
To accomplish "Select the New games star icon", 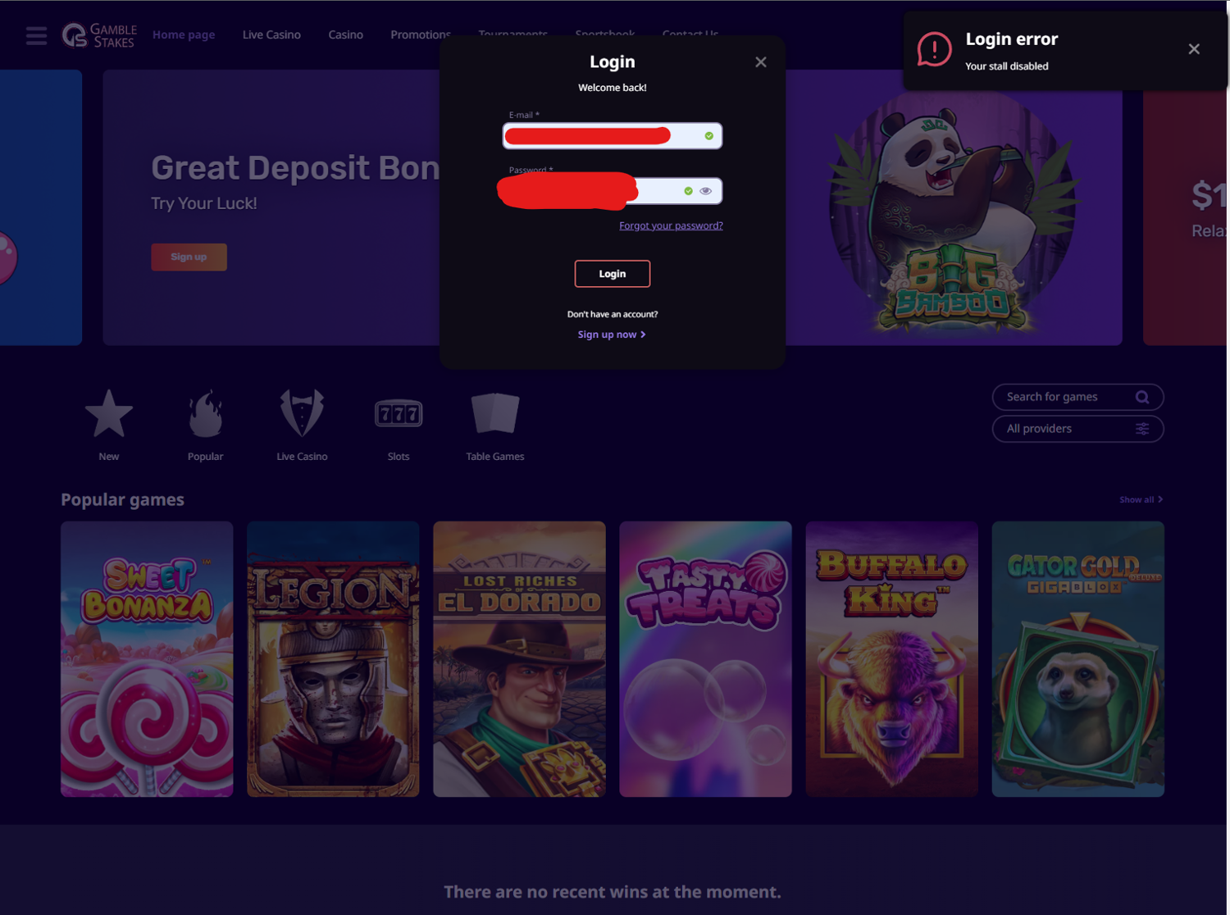I will 109,413.
